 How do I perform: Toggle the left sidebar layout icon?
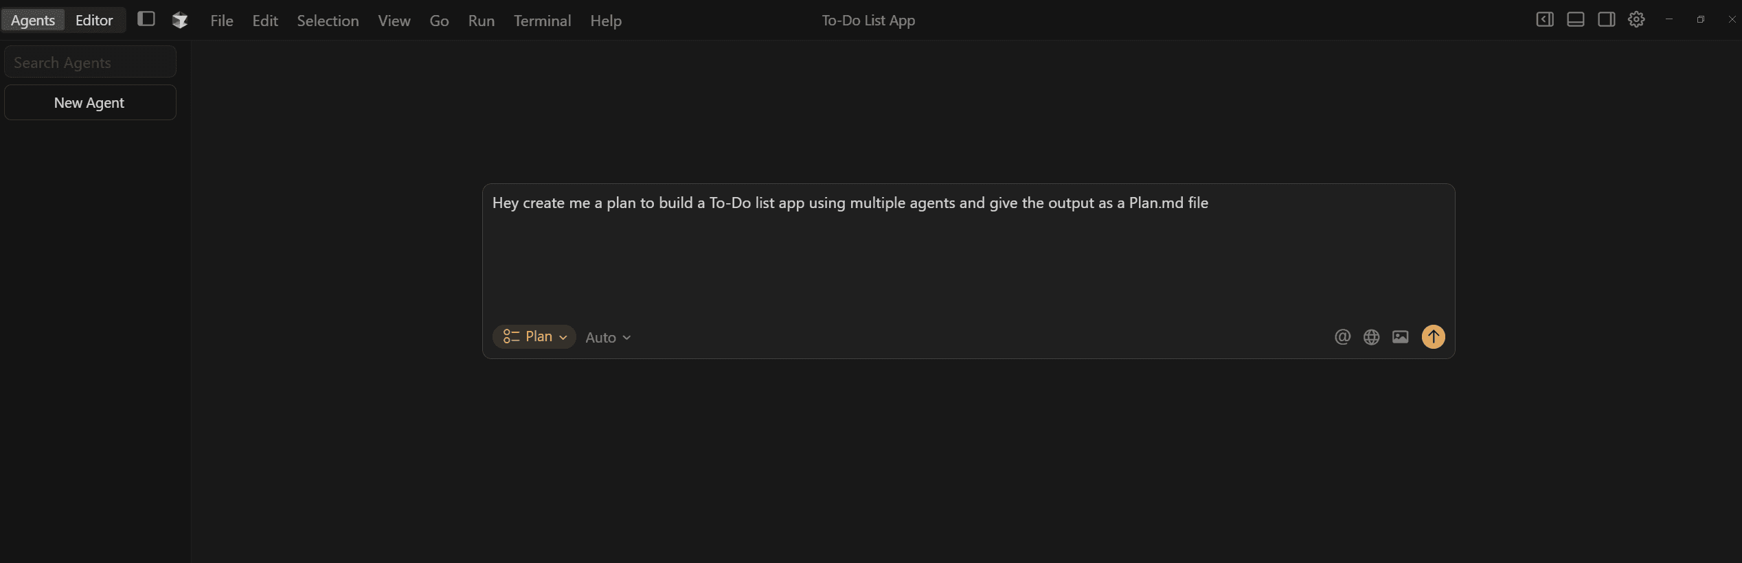coord(1544,19)
